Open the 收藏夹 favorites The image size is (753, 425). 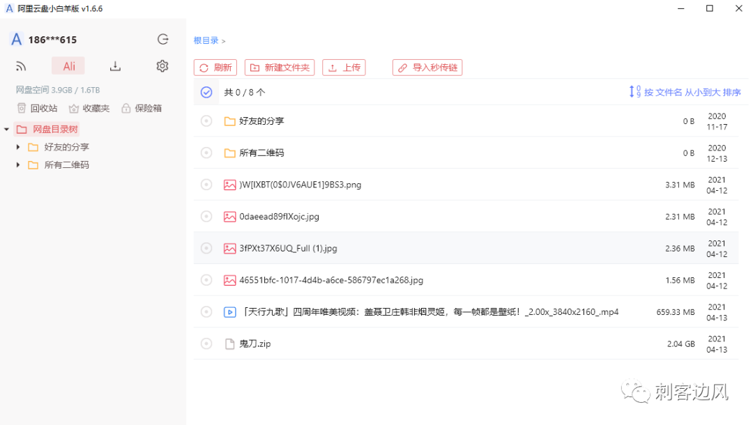[x=89, y=109]
